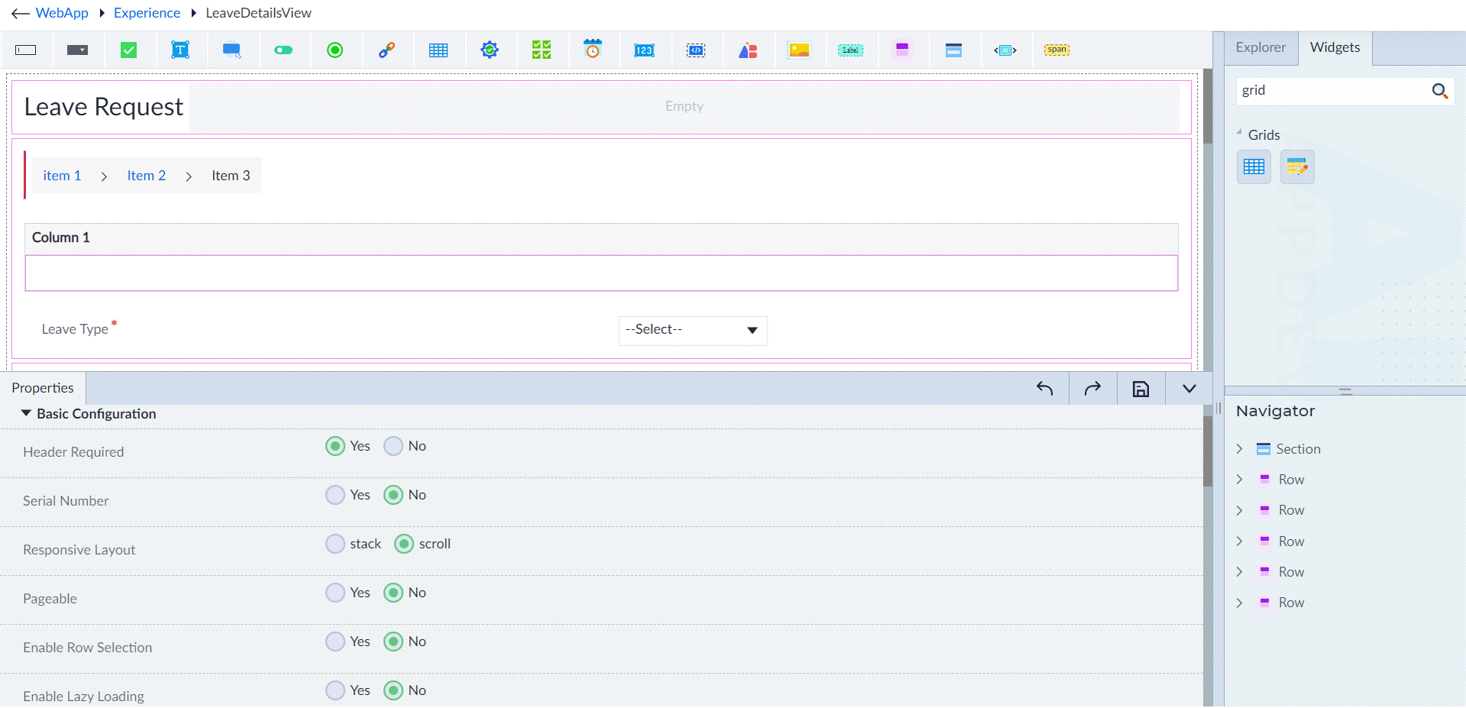Choose the date time picker widget
The width and height of the screenshot is (1466, 708).
[x=593, y=50]
